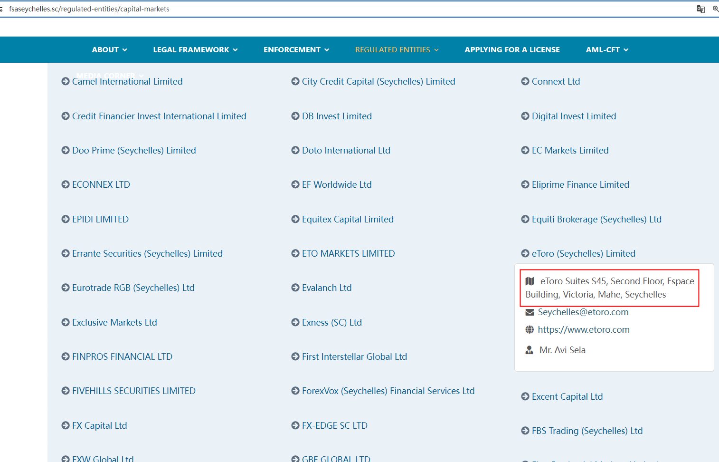Open FXW Global Ltd entry
This screenshot has height=462, width=719.
[103, 459]
